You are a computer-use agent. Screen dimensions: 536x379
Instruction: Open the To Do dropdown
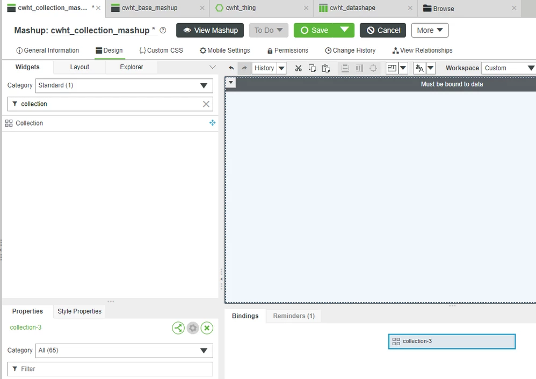[269, 30]
